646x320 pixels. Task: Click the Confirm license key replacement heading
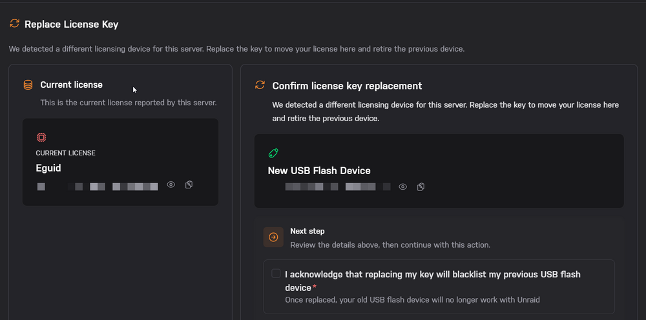tap(347, 86)
